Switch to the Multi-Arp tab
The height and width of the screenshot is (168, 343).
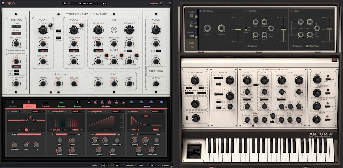pyautogui.click(x=13, y=106)
